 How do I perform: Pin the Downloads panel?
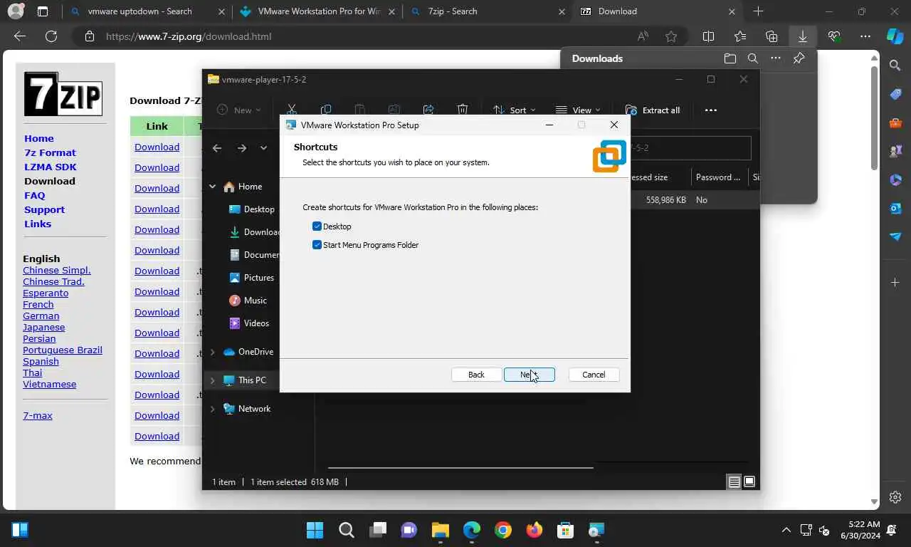799,58
